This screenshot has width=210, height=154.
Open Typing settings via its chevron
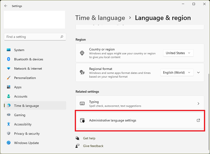pyautogui.click(x=198, y=104)
